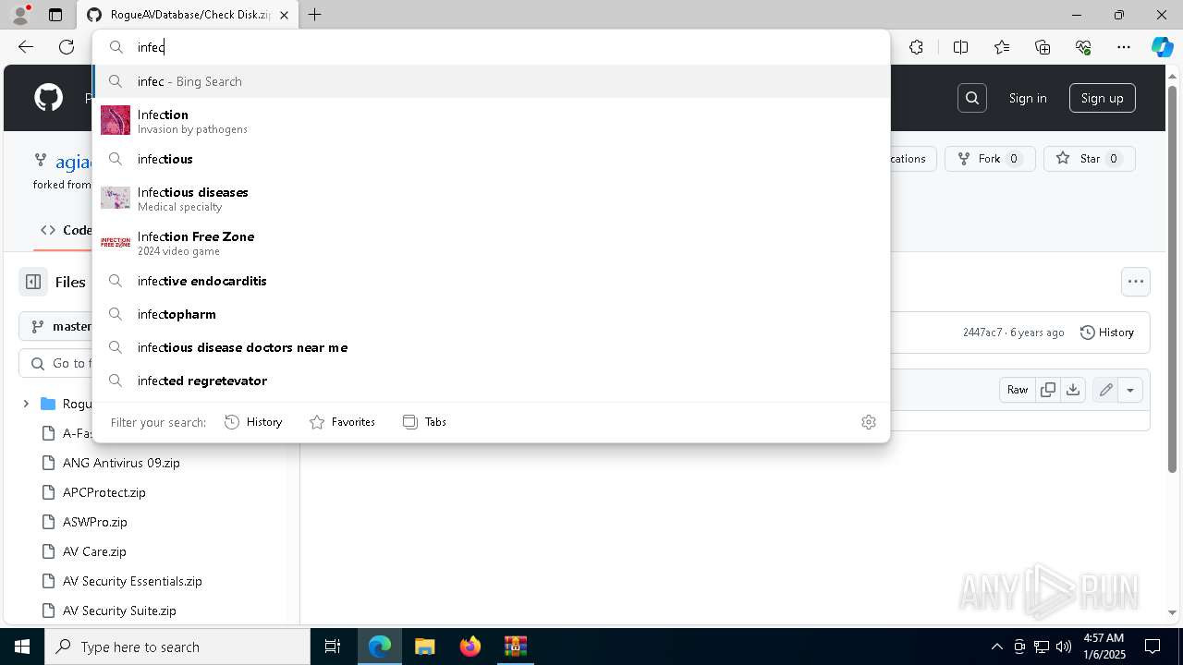Open the Windows Start menu
The width and height of the screenshot is (1183, 665).
click(22, 647)
